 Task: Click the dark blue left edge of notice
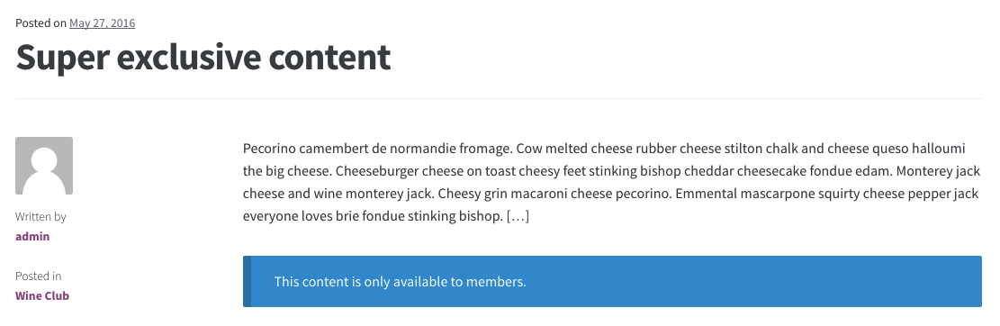pyautogui.click(x=246, y=281)
